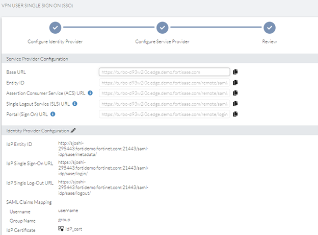Click the 'username' claim mapping value
The width and height of the screenshot is (318, 235).
[68, 210]
